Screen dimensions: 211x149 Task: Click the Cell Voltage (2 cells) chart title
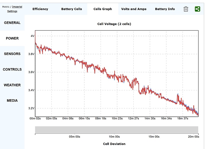pos(114,24)
